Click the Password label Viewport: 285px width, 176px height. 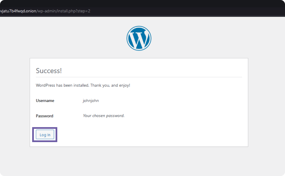[44, 116]
